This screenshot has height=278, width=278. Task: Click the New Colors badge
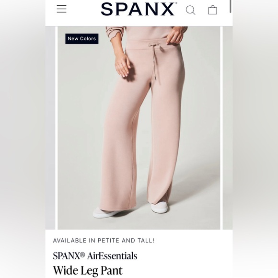[82, 39]
